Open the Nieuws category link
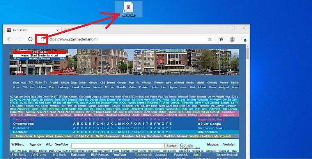Viewport: 312px width, 159px height. [x=65, y=83]
